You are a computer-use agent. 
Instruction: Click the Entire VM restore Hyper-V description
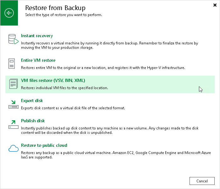pyautogui.click(x=103, y=68)
